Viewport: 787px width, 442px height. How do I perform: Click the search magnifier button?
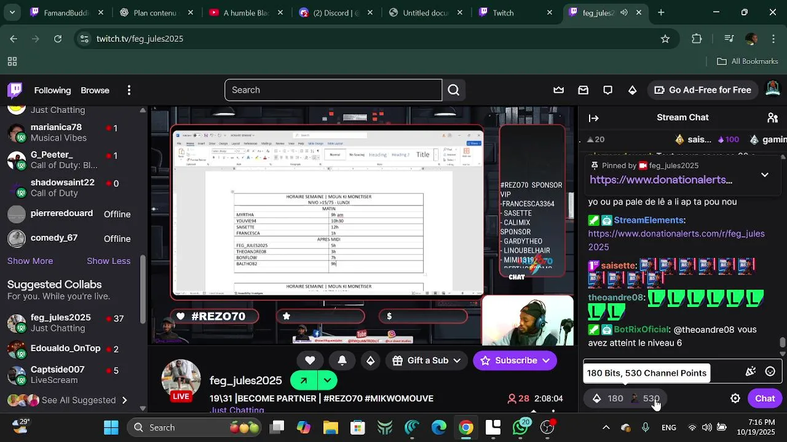coord(454,90)
